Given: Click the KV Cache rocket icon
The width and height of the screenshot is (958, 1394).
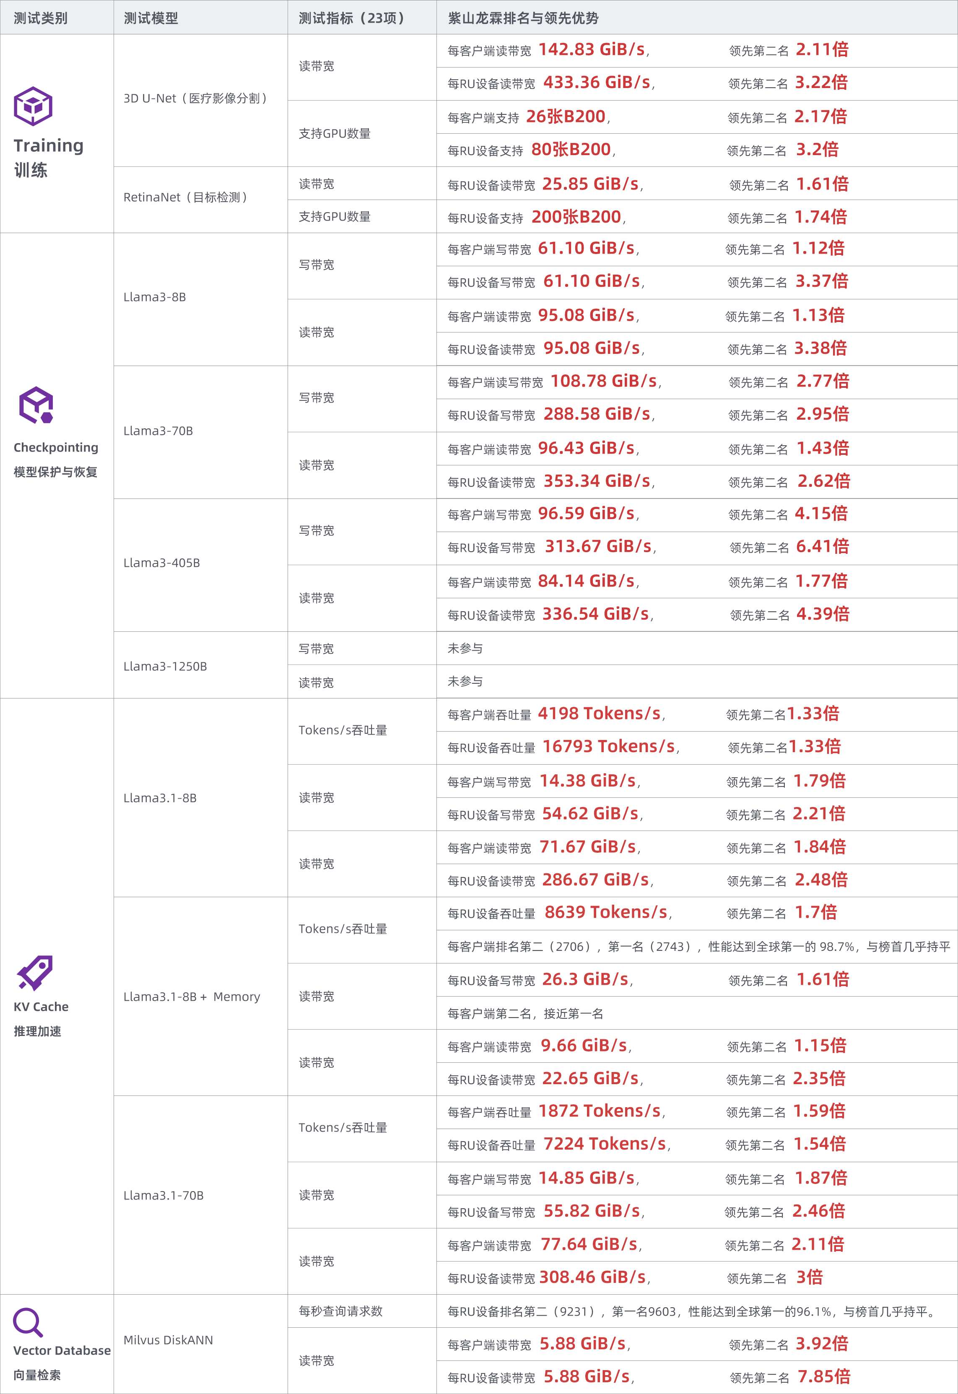Looking at the screenshot, I should (35, 972).
